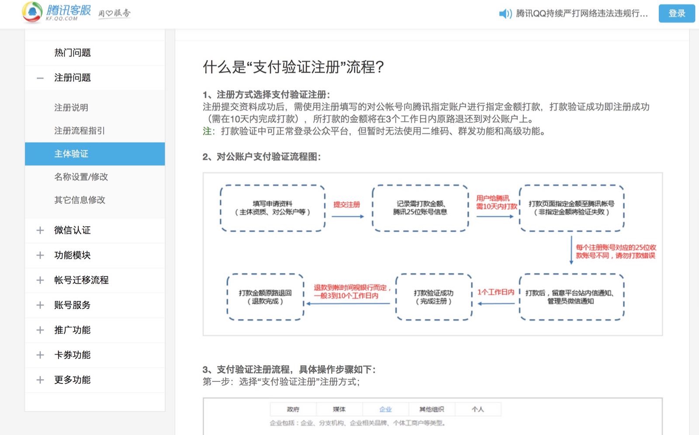This screenshot has width=699, height=435.
Task: Select the highlighted 主体验证 item
Action: click(x=95, y=154)
